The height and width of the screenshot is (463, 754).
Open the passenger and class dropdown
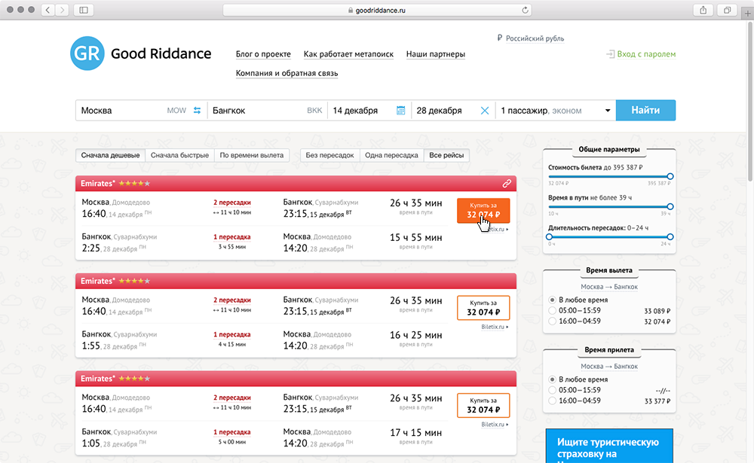tap(555, 111)
